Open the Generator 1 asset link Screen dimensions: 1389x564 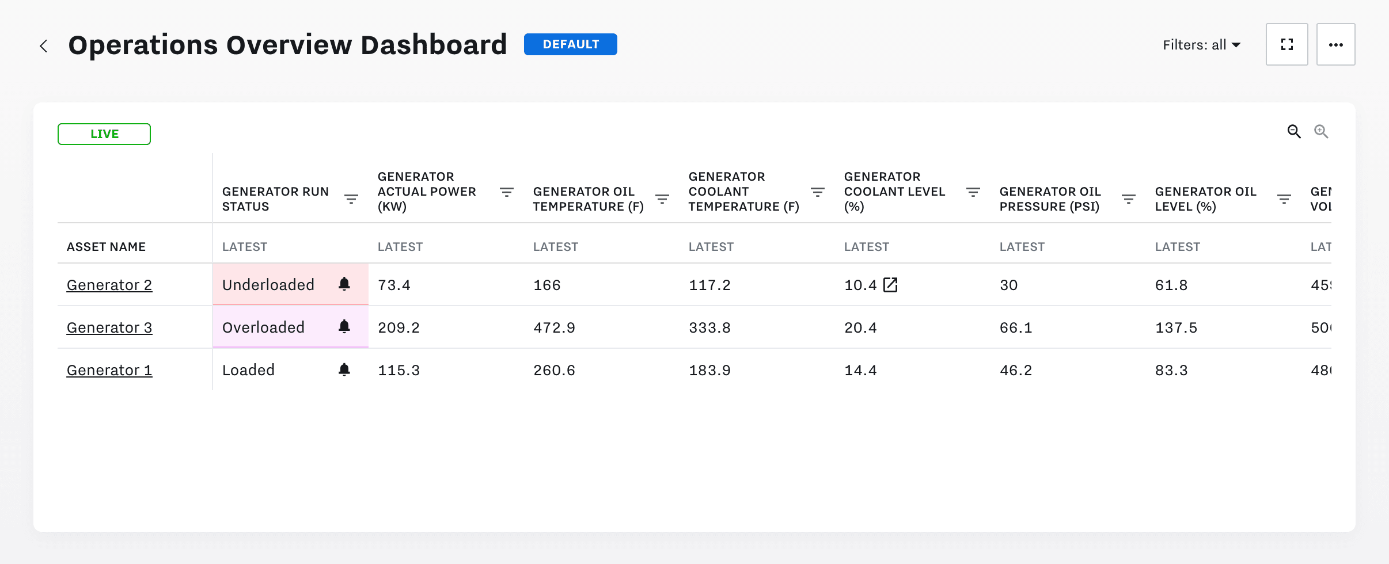click(x=109, y=369)
